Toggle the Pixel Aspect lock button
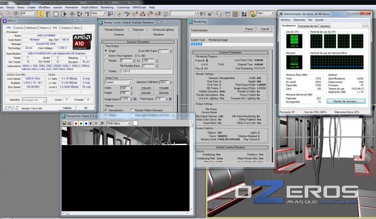 point(170,98)
